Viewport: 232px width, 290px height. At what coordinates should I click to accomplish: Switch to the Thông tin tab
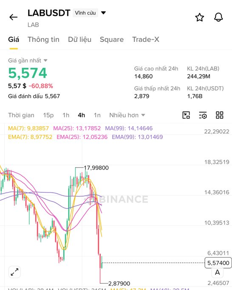pos(43,40)
